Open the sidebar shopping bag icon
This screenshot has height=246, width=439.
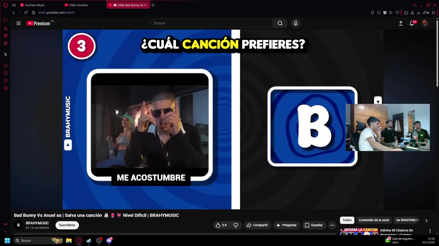(5, 28)
